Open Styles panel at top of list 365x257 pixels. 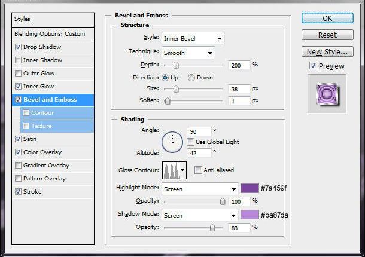click(53, 19)
